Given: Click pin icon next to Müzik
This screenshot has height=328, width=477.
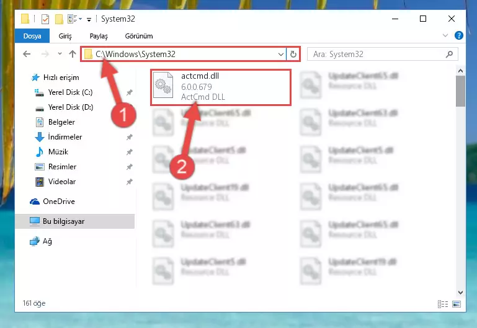Looking at the screenshot, I should [129, 152].
